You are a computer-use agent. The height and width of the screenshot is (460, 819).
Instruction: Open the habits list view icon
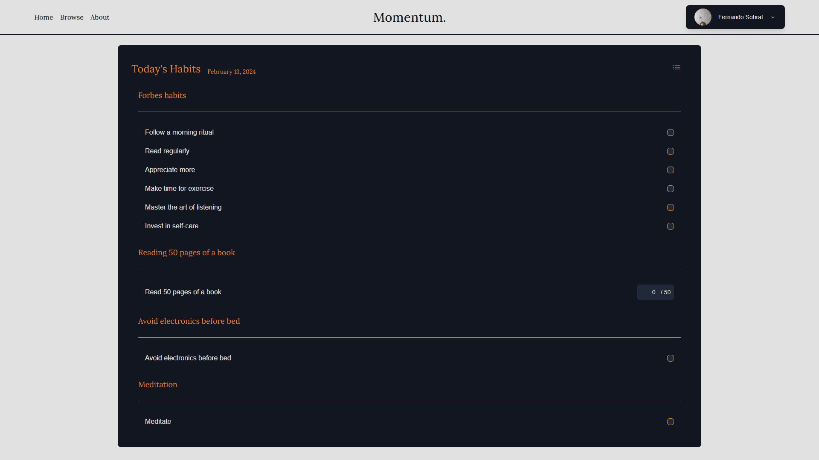[676, 68]
